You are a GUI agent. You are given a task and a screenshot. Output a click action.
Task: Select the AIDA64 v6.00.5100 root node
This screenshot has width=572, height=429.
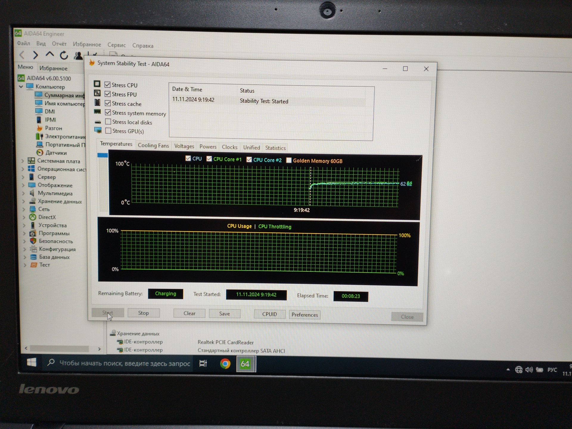pyautogui.click(x=49, y=78)
